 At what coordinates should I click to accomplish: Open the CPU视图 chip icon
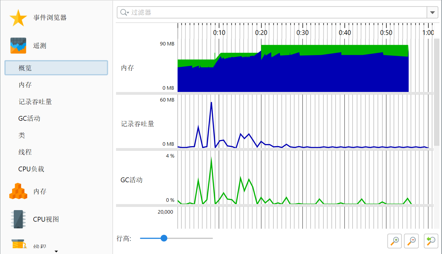point(18,219)
